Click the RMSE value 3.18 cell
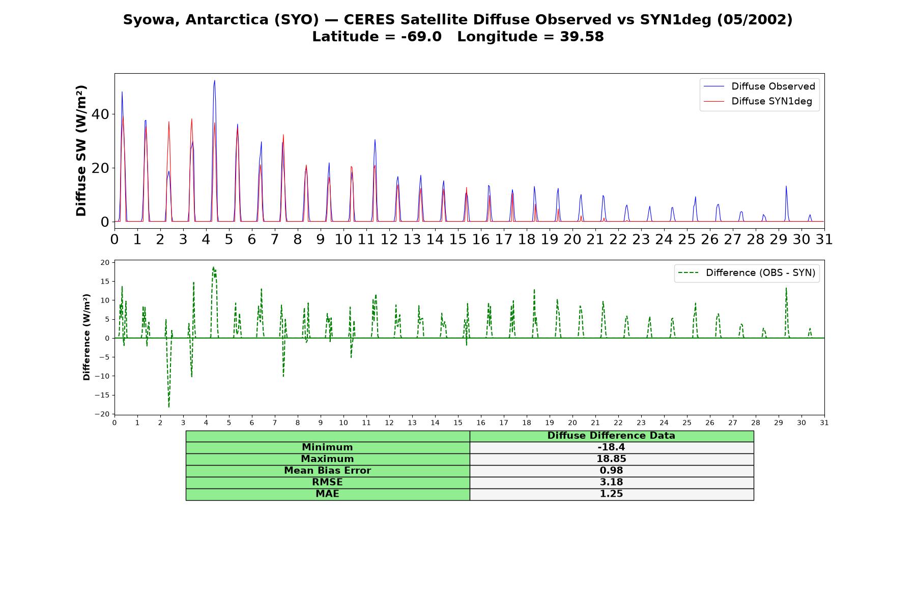Screen dimensions: 916x610 (x=611, y=482)
